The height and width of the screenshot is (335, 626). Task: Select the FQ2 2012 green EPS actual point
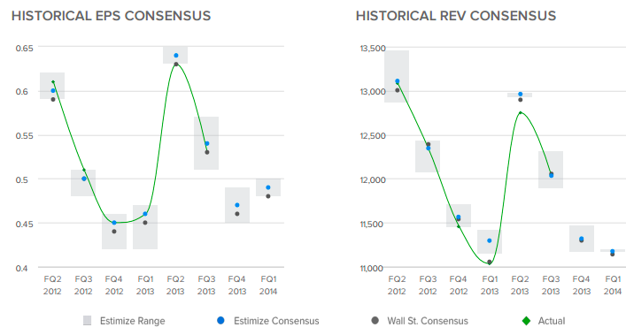[53, 82]
